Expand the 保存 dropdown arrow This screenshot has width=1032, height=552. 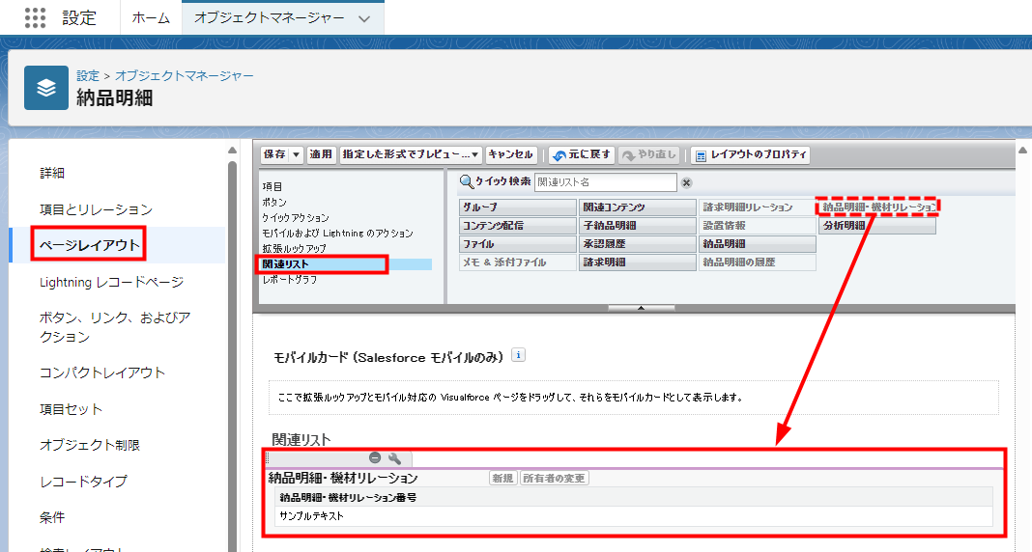click(296, 154)
